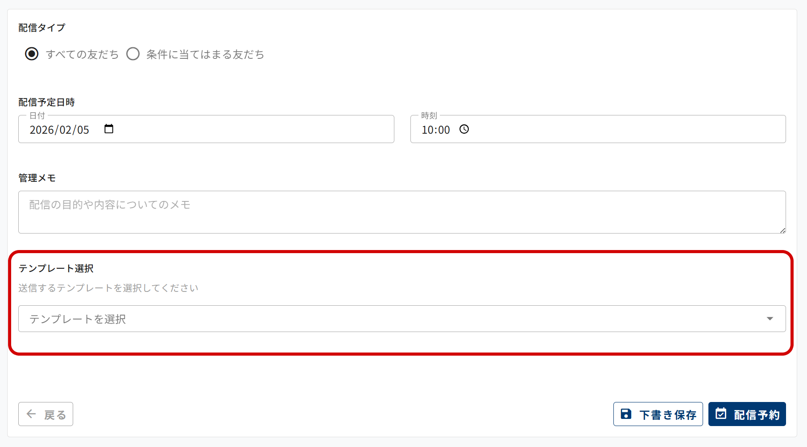Select the month segment 02 in date field
Screen dimensions: 807x447
click(66, 130)
